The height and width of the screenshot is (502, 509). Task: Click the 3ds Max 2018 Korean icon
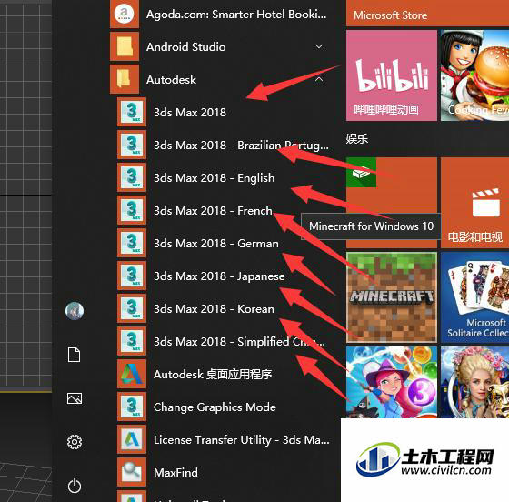(x=132, y=308)
